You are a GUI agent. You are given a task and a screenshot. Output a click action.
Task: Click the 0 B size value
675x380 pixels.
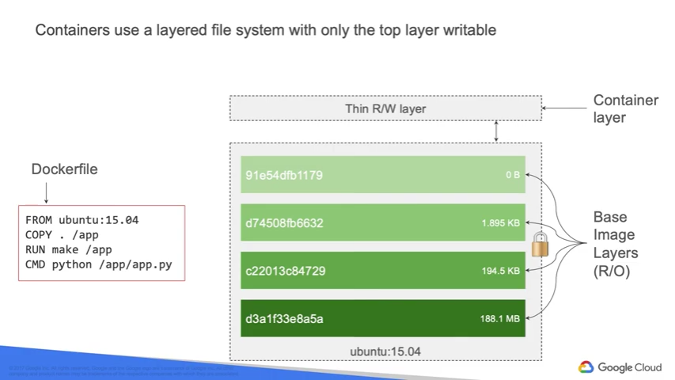click(513, 174)
